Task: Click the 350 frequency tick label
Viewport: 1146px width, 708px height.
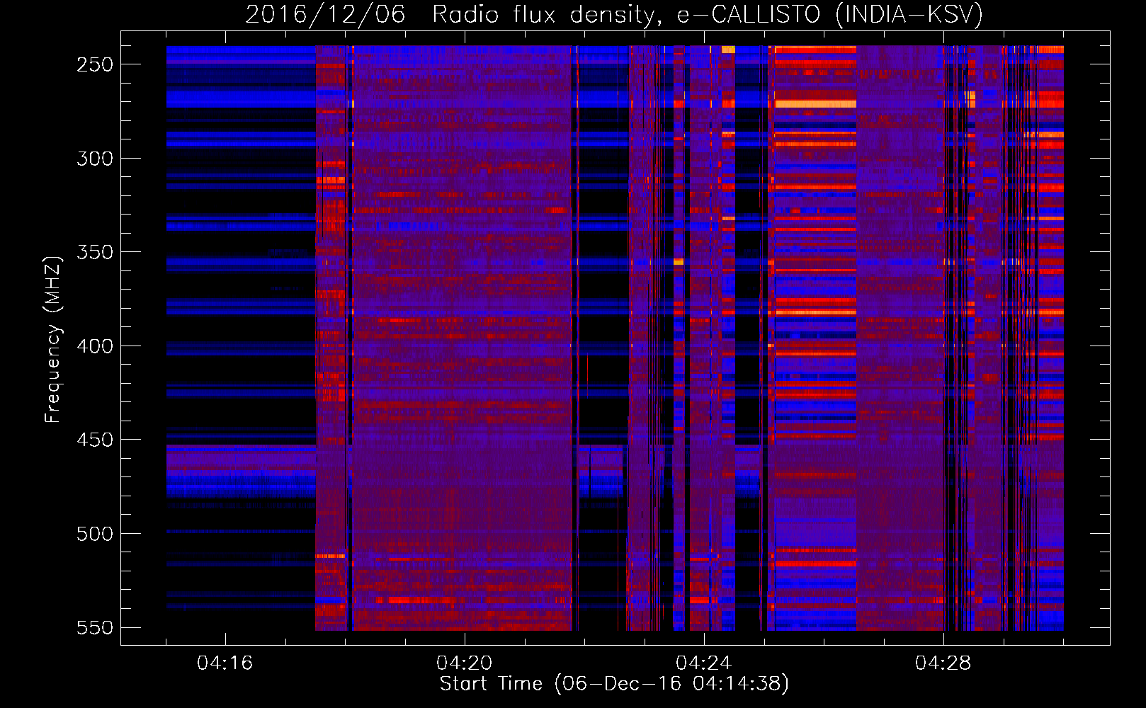Action: point(95,252)
